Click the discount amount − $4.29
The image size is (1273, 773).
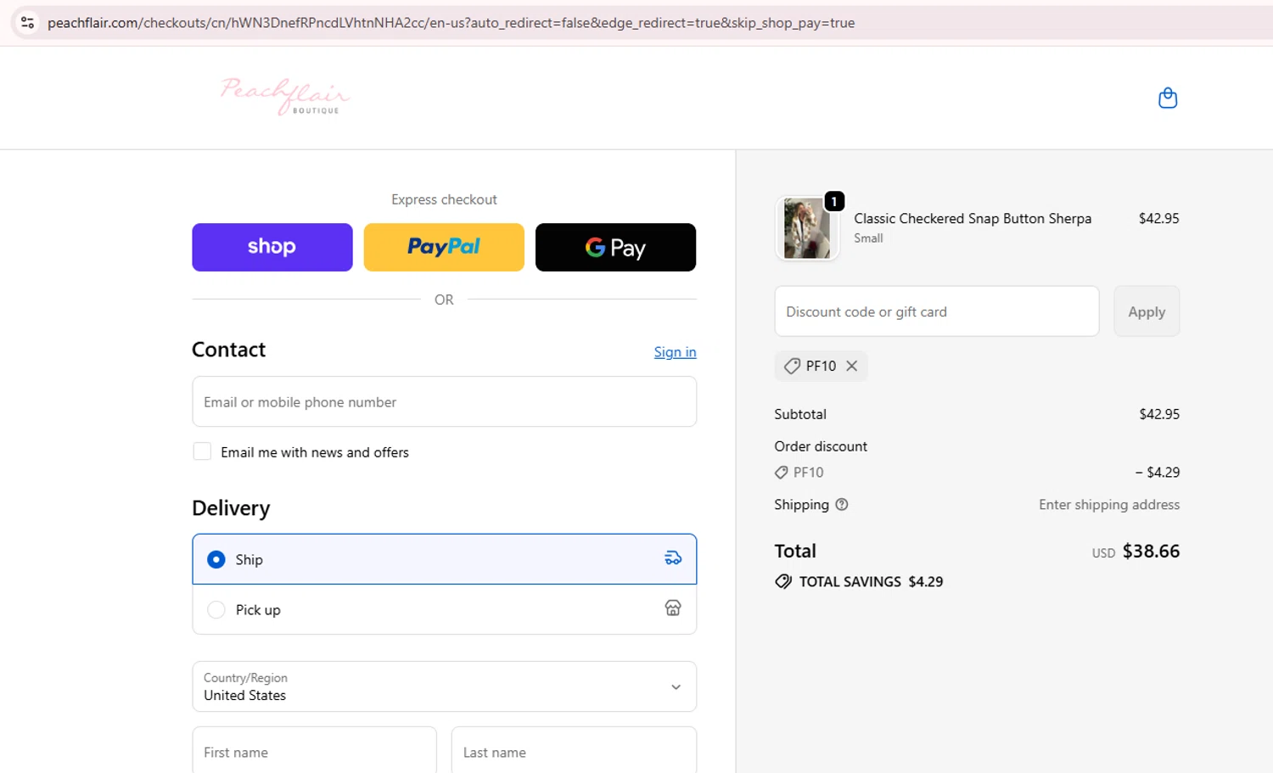tap(1158, 473)
